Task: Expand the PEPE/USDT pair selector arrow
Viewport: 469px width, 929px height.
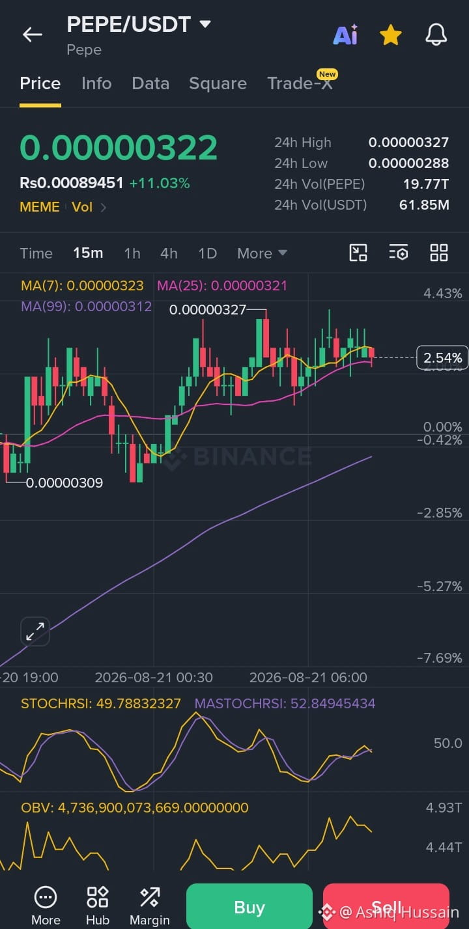Action: point(205,25)
